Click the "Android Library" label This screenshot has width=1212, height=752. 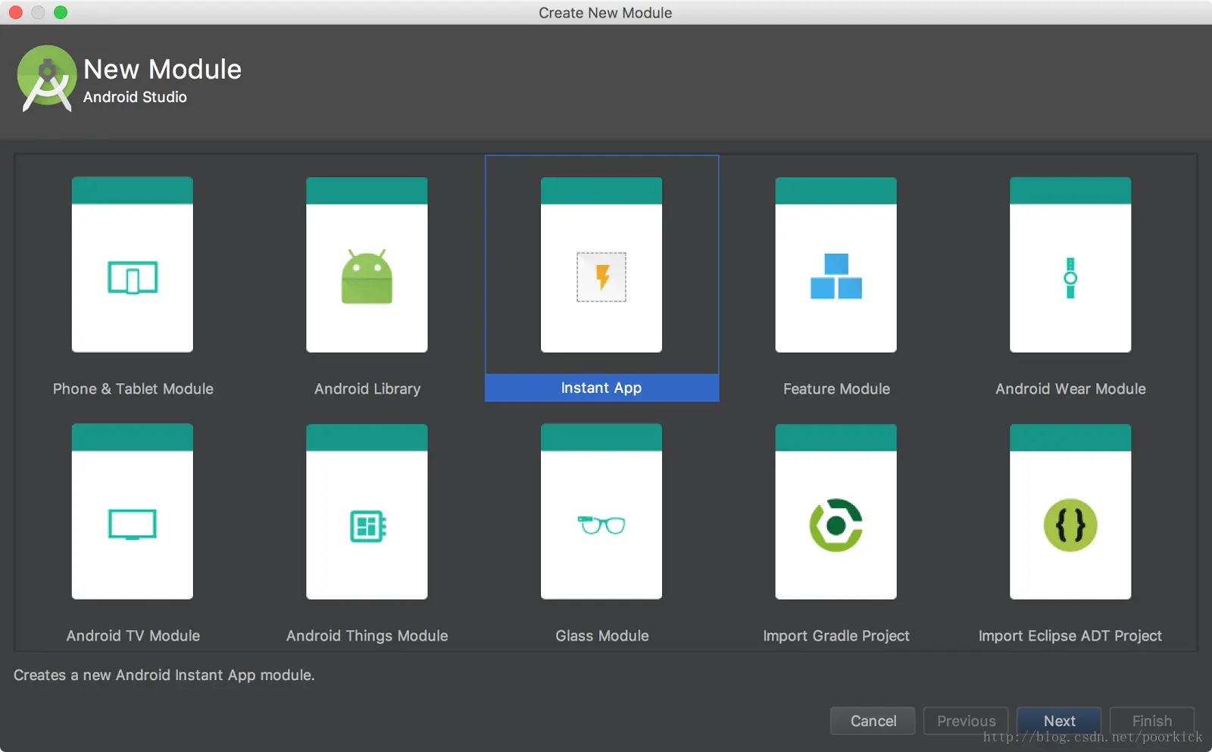click(367, 388)
